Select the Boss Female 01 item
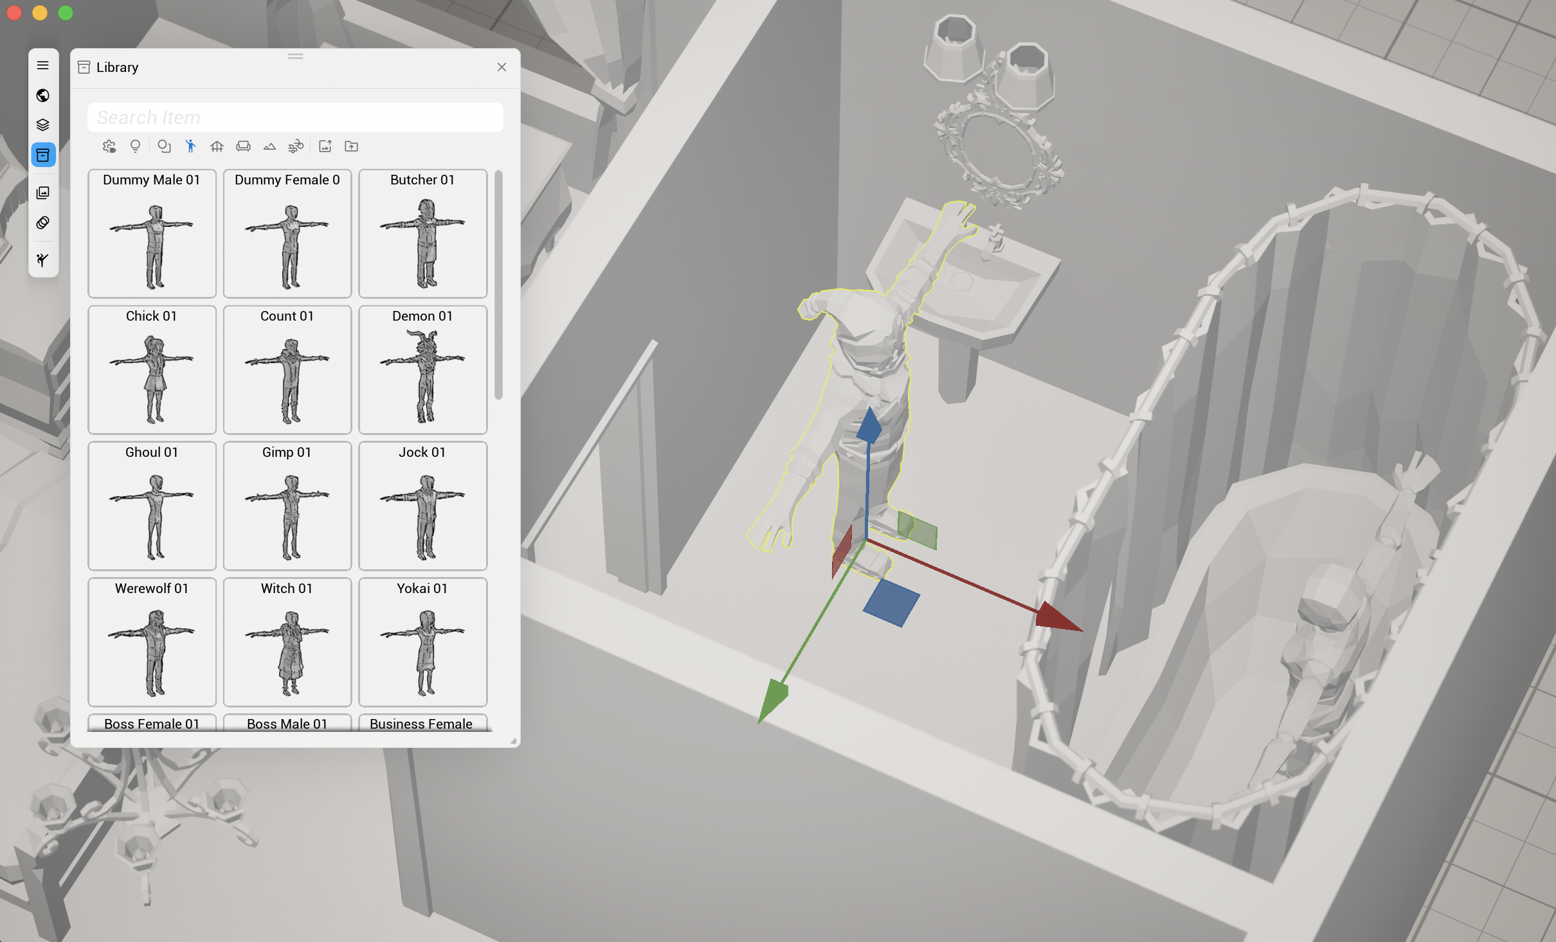This screenshot has height=942, width=1556. [x=152, y=723]
